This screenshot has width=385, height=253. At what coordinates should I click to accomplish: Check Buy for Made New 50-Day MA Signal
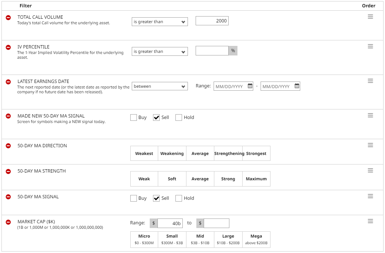click(134, 118)
